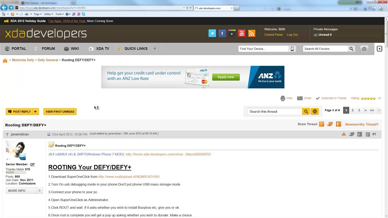Go to page 2 of the thread
This screenshot has width=388, height=218.
[x=353, y=110]
